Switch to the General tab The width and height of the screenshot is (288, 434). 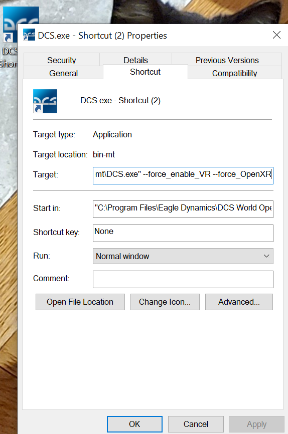64,73
